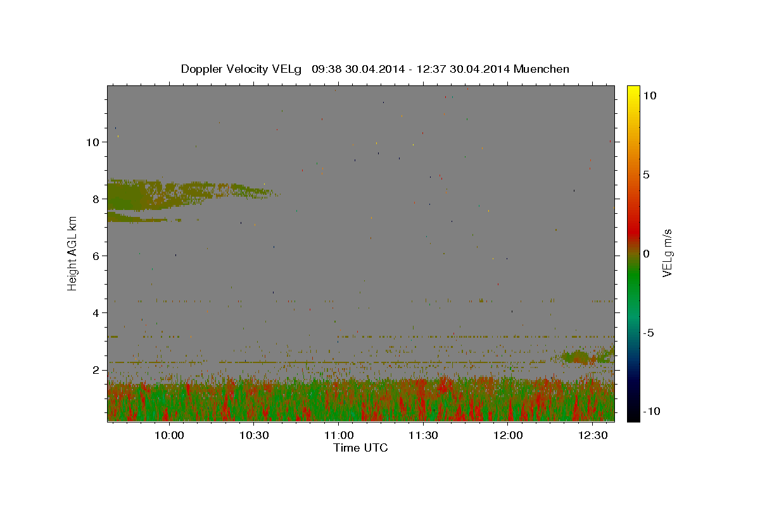Click the yellow top of the colorbar
The width and height of the screenshot is (760, 506).
[633, 94]
